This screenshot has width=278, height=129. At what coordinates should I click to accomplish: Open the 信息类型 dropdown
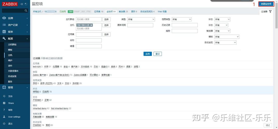(x=182, y=19)
